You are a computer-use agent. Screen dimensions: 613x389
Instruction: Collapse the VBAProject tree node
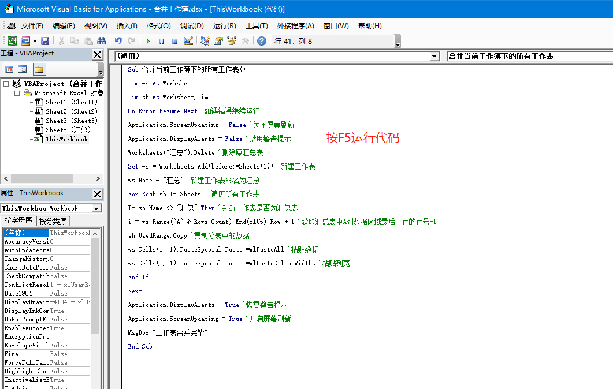pos(6,84)
